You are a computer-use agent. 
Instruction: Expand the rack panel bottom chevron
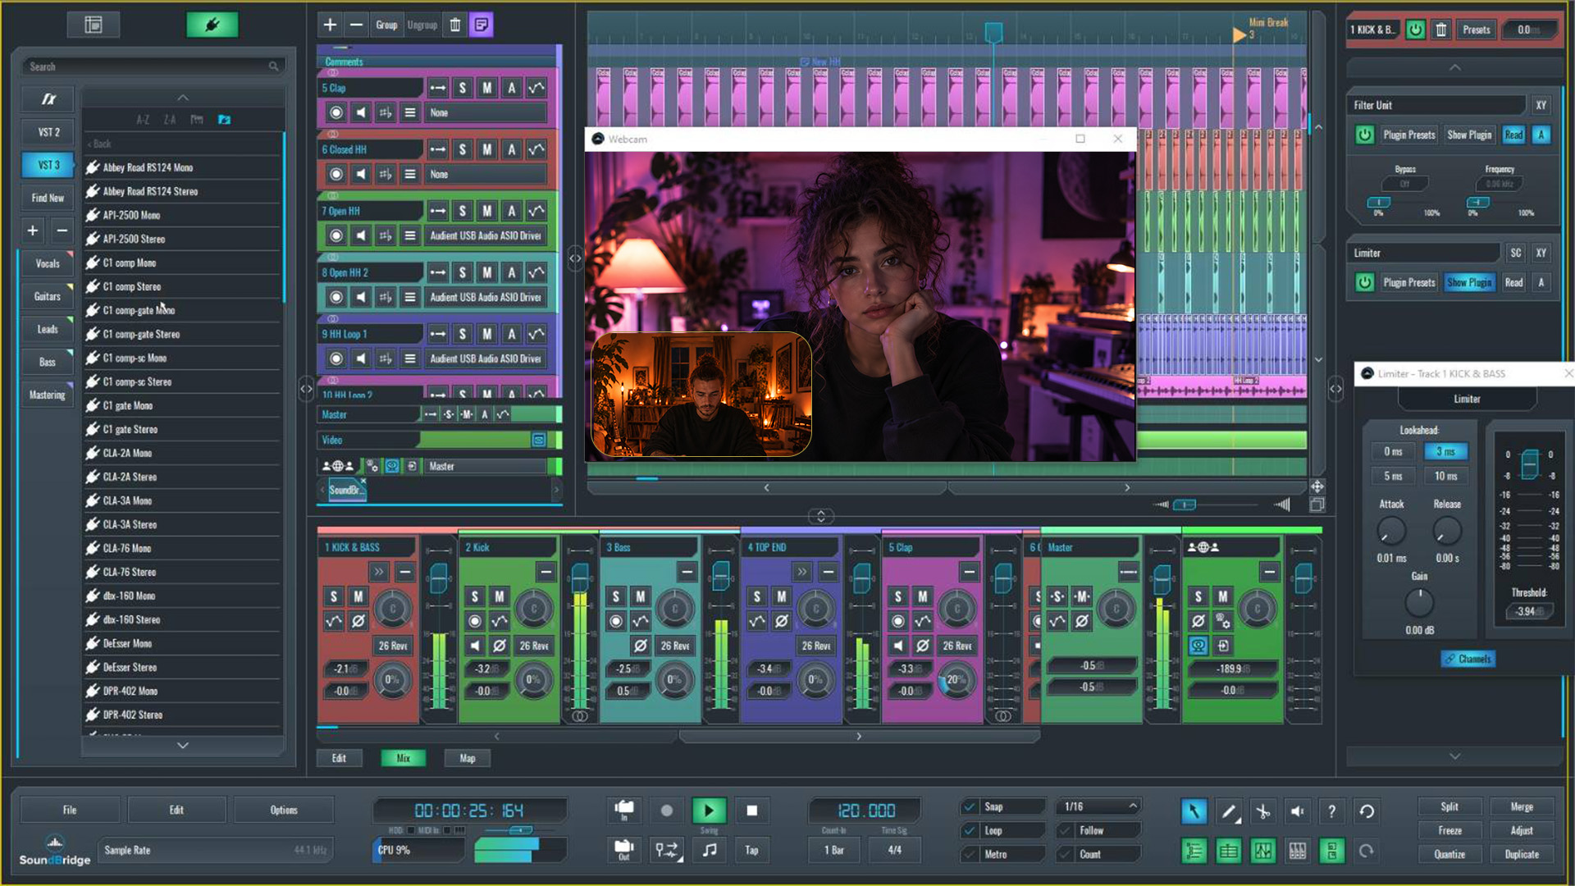1454,756
